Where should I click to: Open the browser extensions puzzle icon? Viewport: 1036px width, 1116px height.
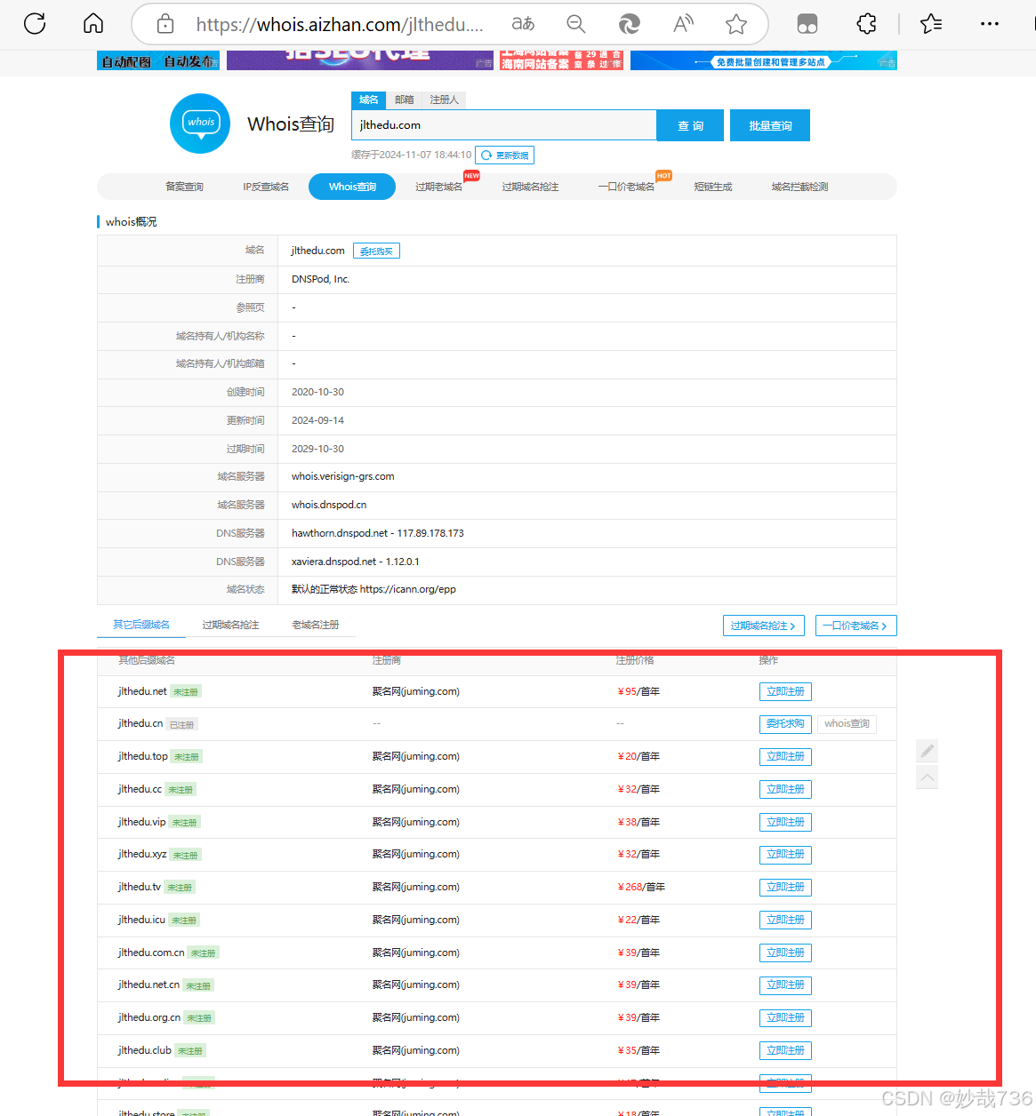coord(866,24)
